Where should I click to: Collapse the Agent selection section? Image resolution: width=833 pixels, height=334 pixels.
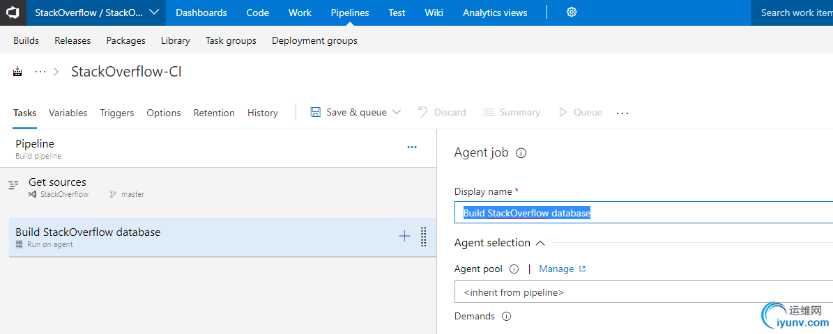pos(540,243)
